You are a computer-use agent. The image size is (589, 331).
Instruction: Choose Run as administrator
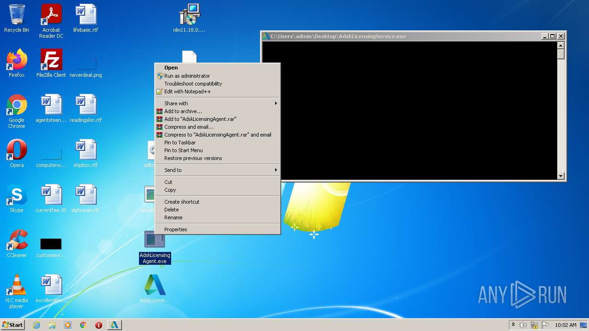[218, 76]
